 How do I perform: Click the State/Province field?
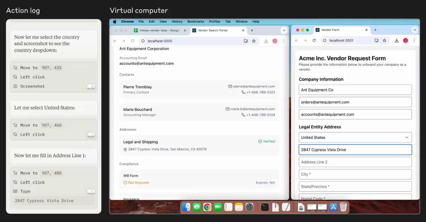click(355, 186)
